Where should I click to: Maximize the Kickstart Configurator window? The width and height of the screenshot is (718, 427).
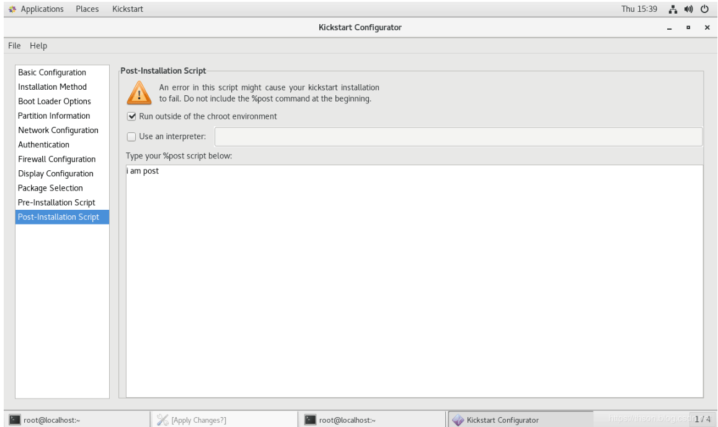click(x=688, y=27)
